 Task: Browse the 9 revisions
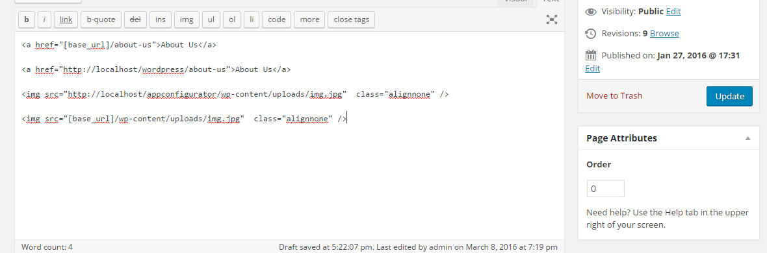(x=664, y=33)
